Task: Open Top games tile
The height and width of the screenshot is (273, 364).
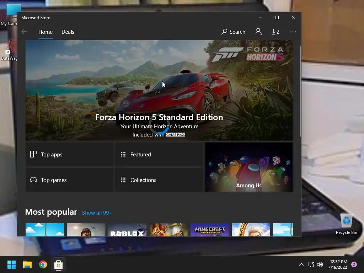Action: coord(70,180)
